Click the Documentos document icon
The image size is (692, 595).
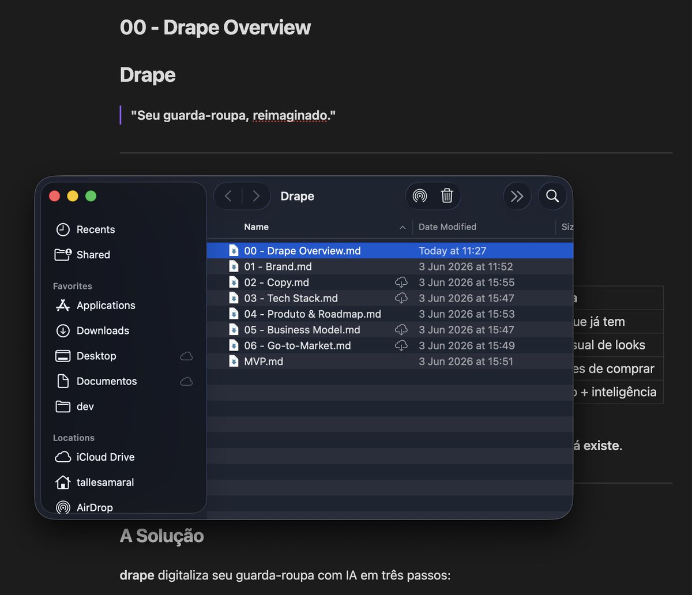[63, 382]
